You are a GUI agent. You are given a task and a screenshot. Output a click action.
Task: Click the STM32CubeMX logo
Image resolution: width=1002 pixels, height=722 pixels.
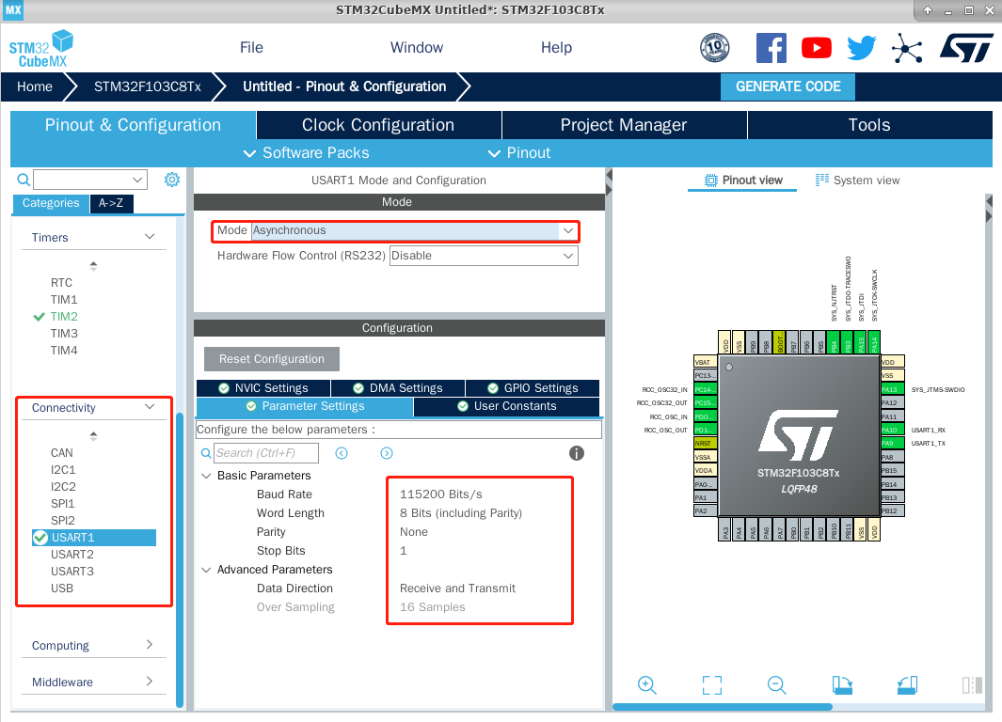tap(40, 49)
